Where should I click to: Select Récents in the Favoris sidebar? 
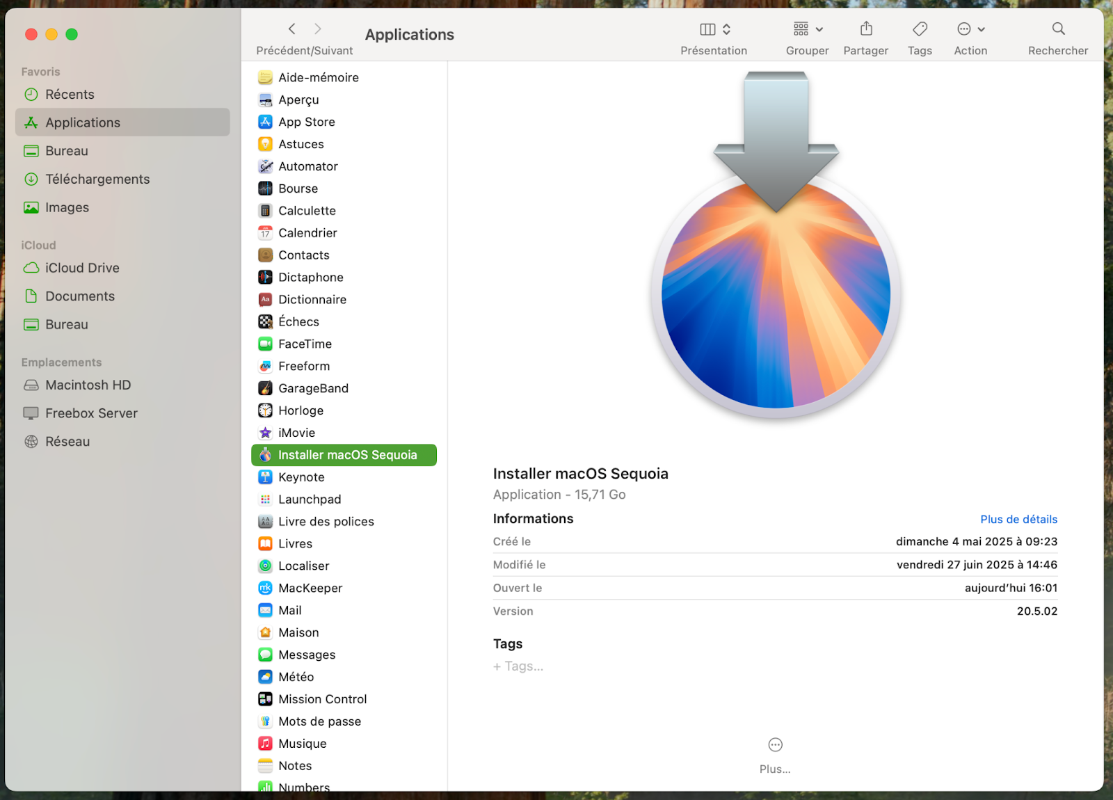pyautogui.click(x=70, y=94)
